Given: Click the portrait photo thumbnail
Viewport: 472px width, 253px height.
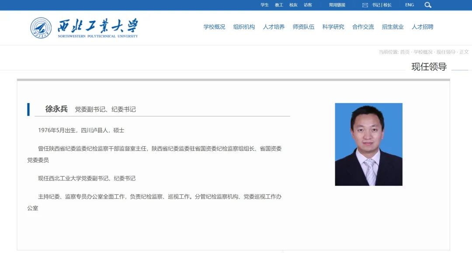Looking at the screenshot, I should (368, 144).
